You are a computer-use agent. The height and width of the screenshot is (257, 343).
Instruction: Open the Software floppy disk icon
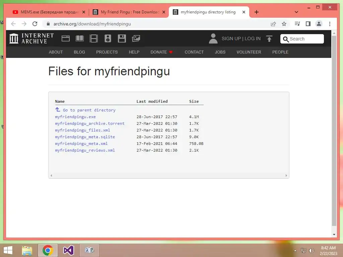(122, 38)
